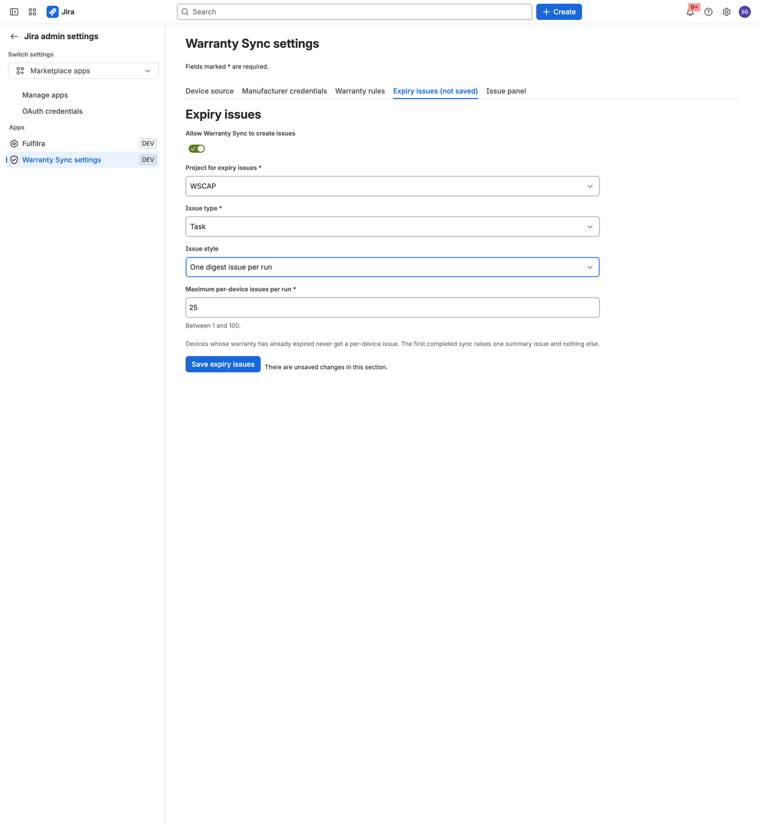This screenshot has width=759, height=823.
Task: Click the text 'Between 1 and 100.'
Action: pyautogui.click(x=213, y=326)
